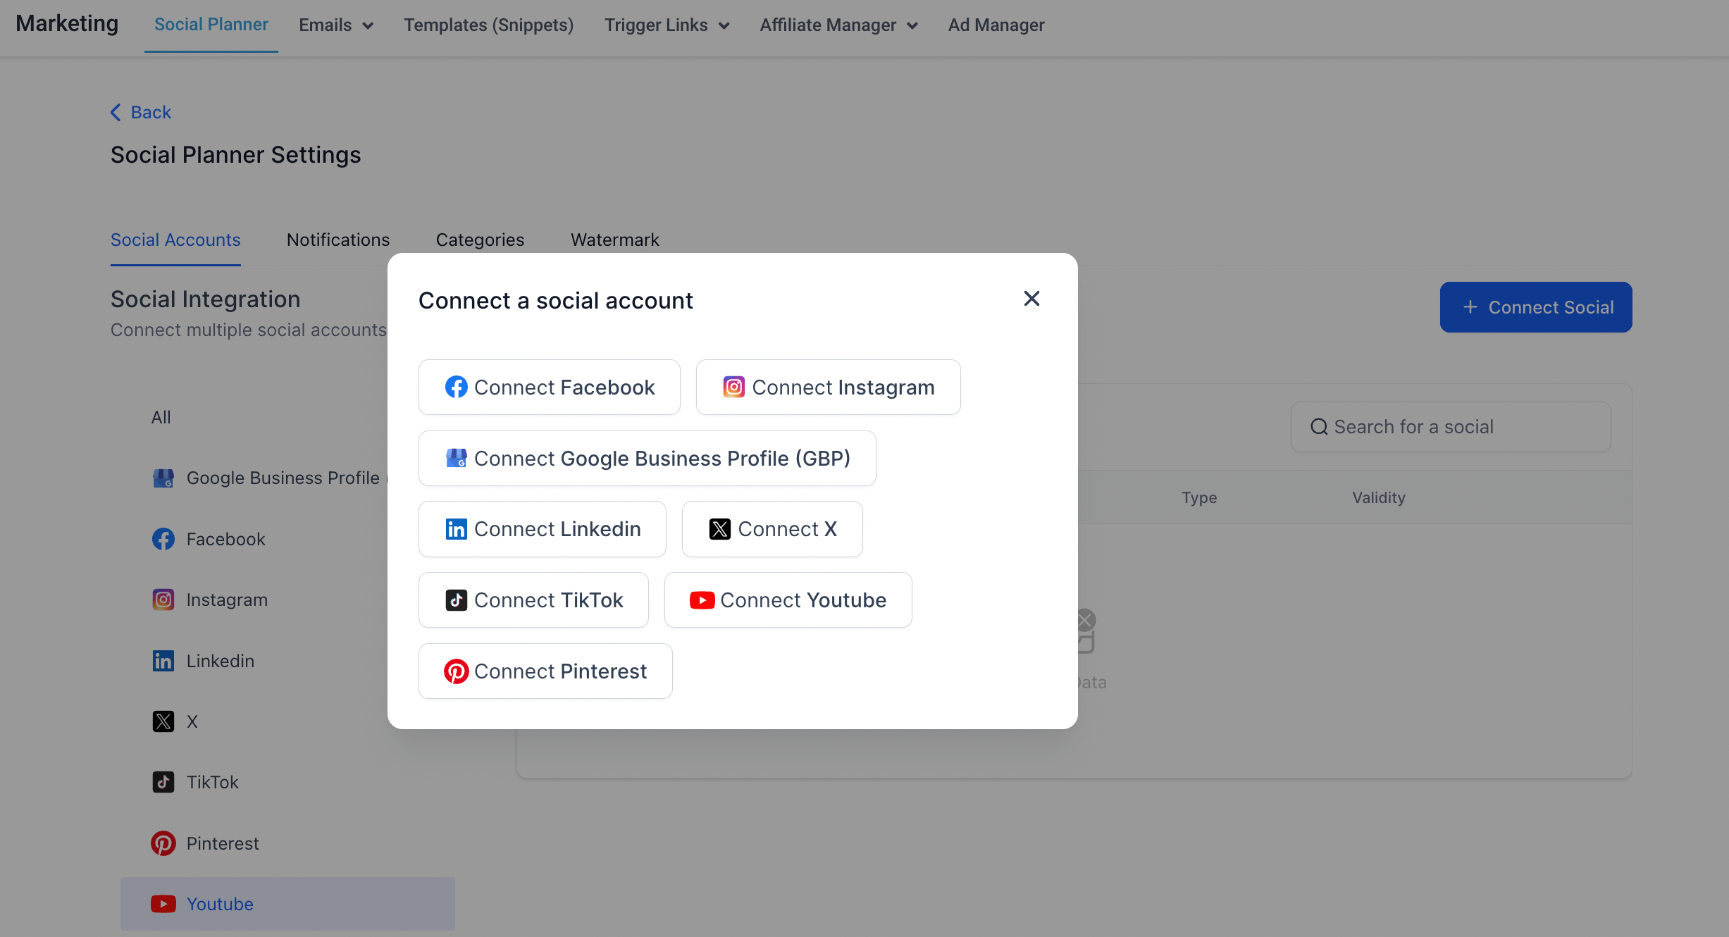
Task: Open the Watermark tab
Action: point(614,240)
